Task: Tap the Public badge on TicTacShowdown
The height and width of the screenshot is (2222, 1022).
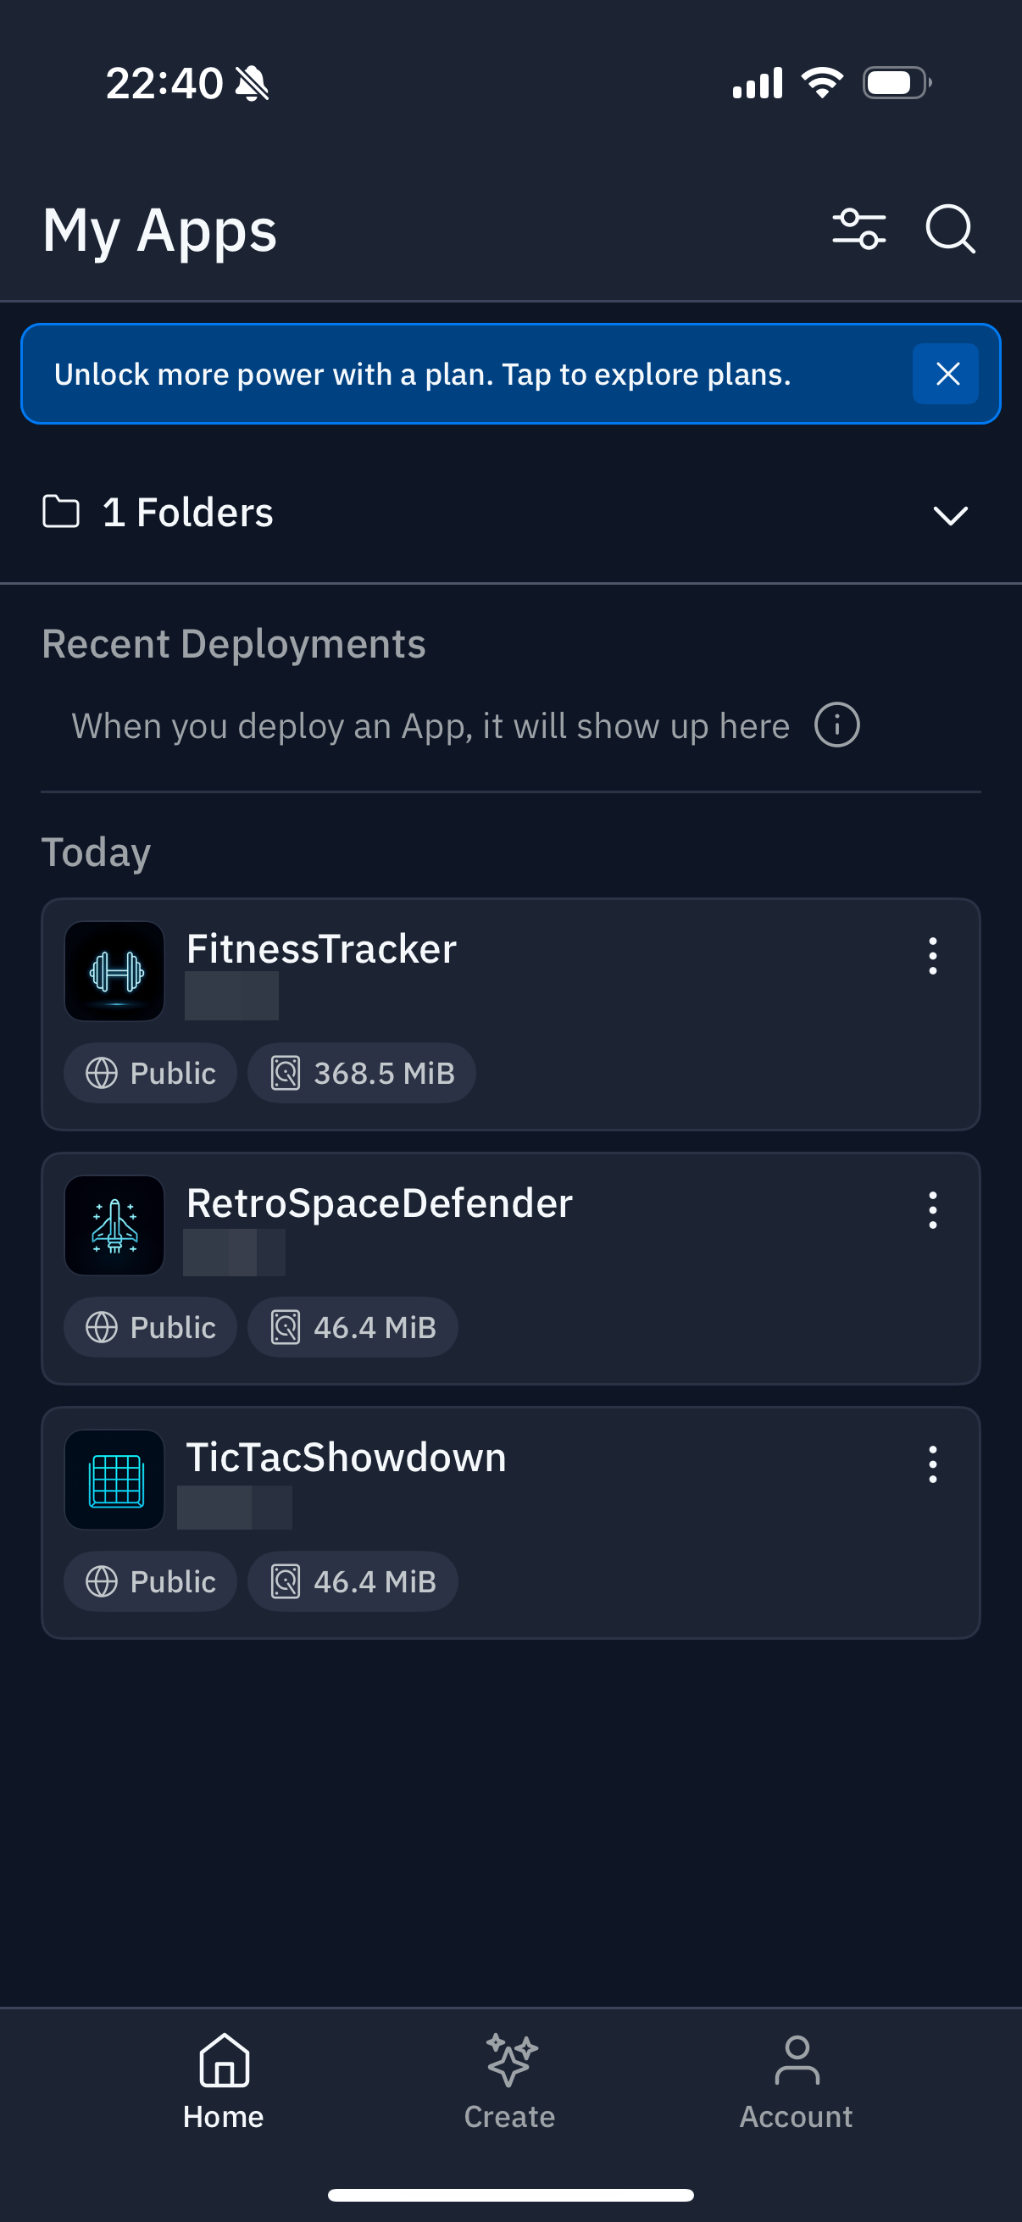Action: [151, 1581]
